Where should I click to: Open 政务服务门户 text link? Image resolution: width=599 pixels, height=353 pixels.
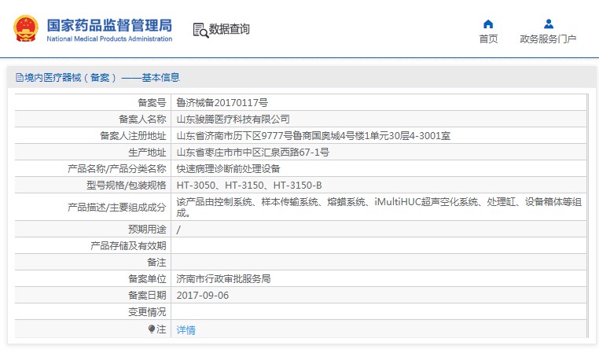[548, 39]
